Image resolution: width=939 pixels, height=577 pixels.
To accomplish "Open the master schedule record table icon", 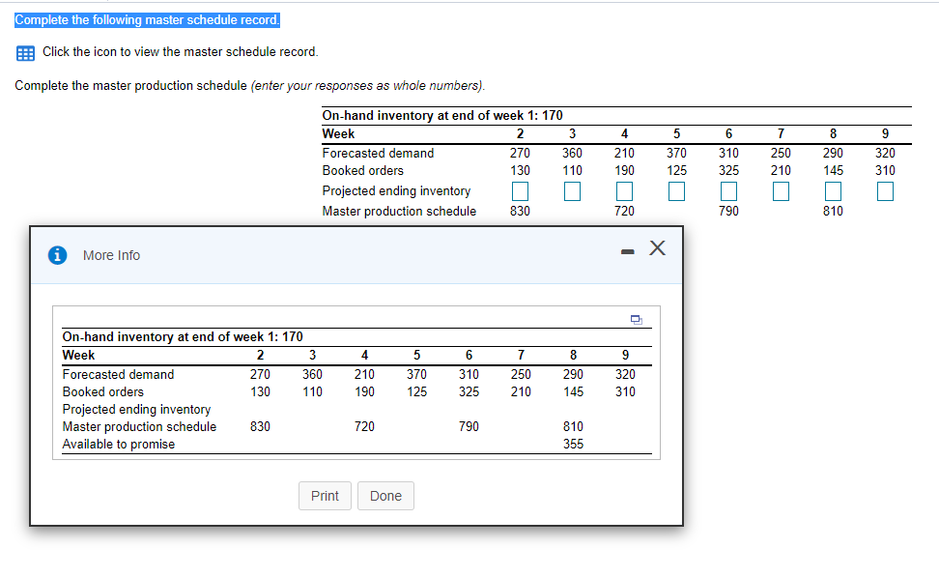I will [25, 53].
